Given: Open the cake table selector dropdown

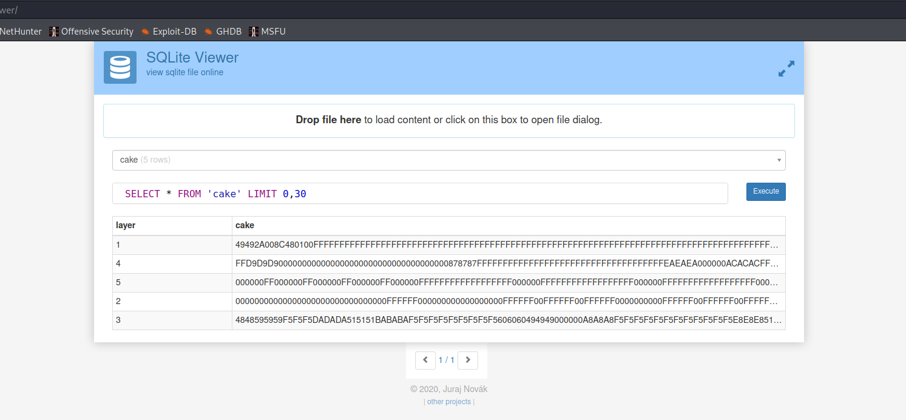Looking at the screenshot, I should click(x=448, y=160).
